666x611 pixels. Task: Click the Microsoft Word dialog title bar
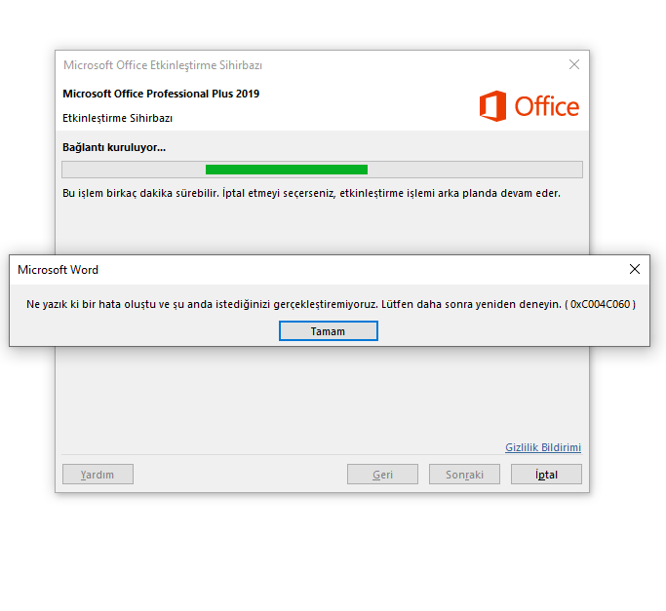tap(319, 270)
